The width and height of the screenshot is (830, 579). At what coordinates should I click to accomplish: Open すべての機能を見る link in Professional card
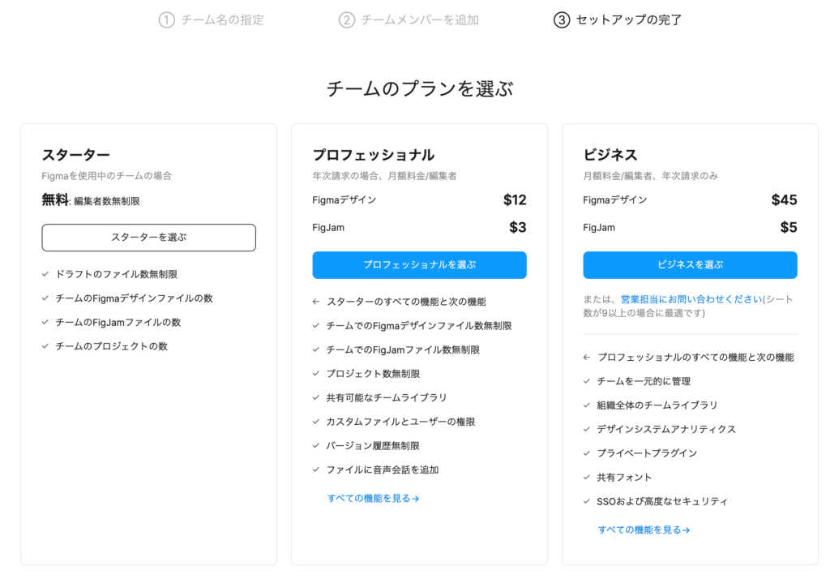pyautogui.click(x=373, y=499)
